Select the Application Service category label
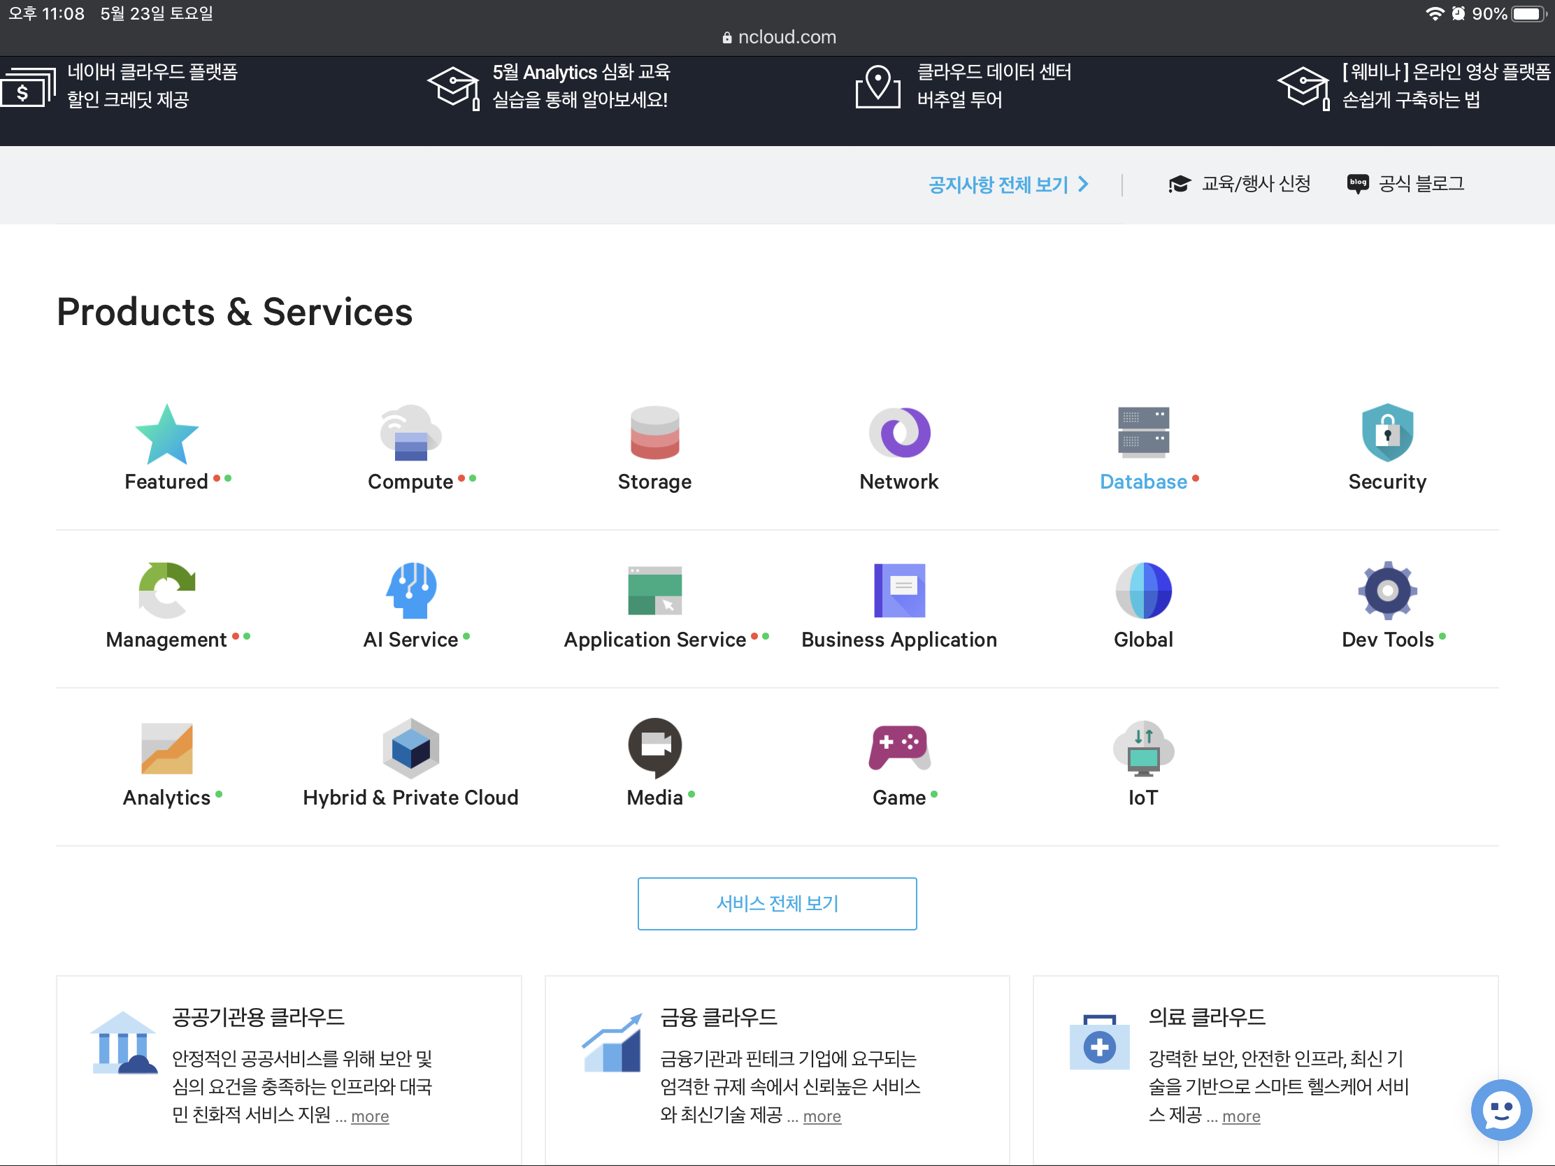Image resolution: width=1555 pixels, height=1166 pixels. point(654,640)
